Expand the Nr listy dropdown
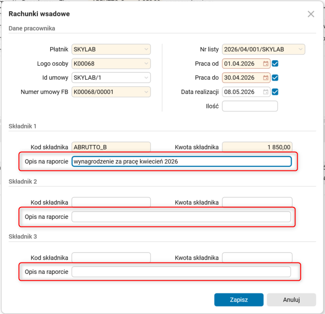 pyautogui.click(x=300, y=49)
